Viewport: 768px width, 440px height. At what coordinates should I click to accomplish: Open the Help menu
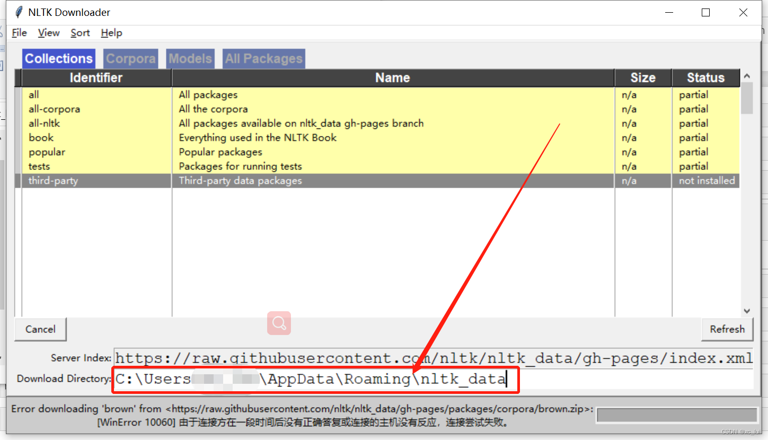tap(111, 33)
